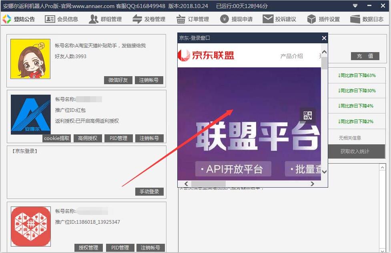Click the up arrow of JD window scrollbar

point(324,52)
